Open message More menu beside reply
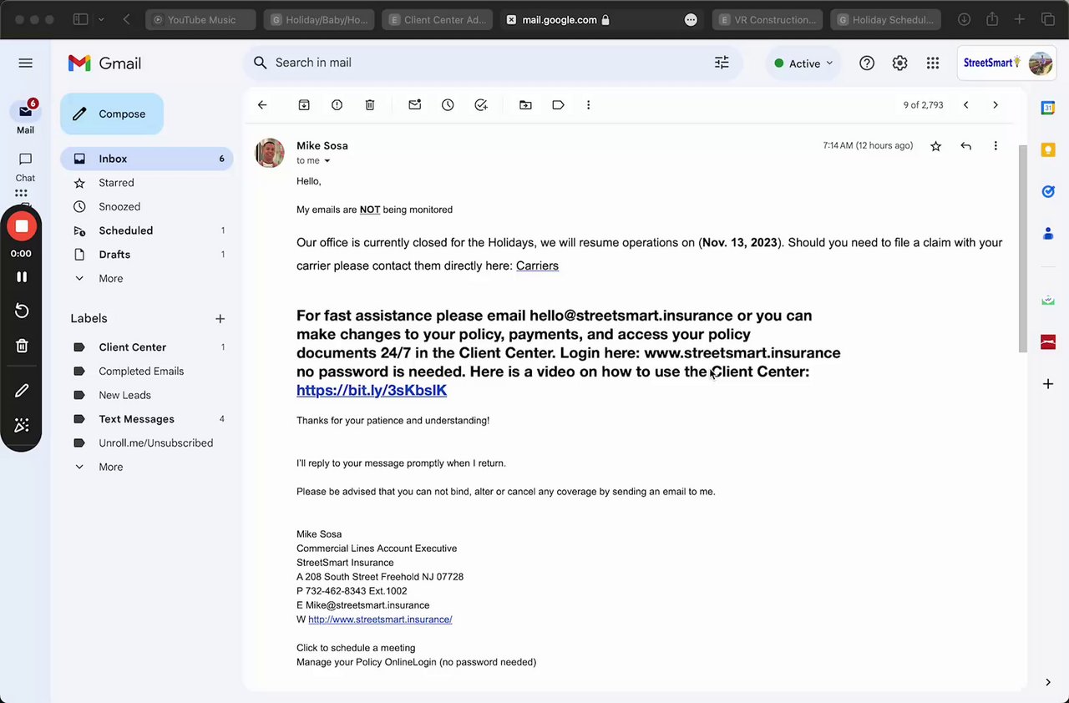 (x=996, y=146)
